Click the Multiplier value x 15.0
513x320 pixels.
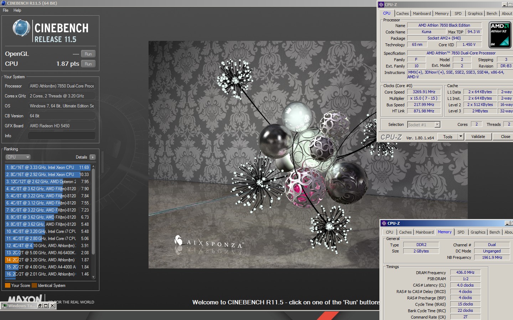pos(424,98)
